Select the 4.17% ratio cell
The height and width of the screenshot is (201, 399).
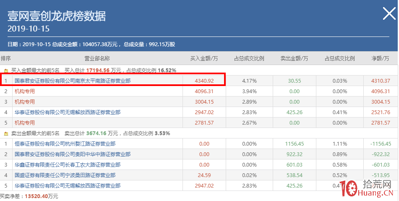coord(249,81)
